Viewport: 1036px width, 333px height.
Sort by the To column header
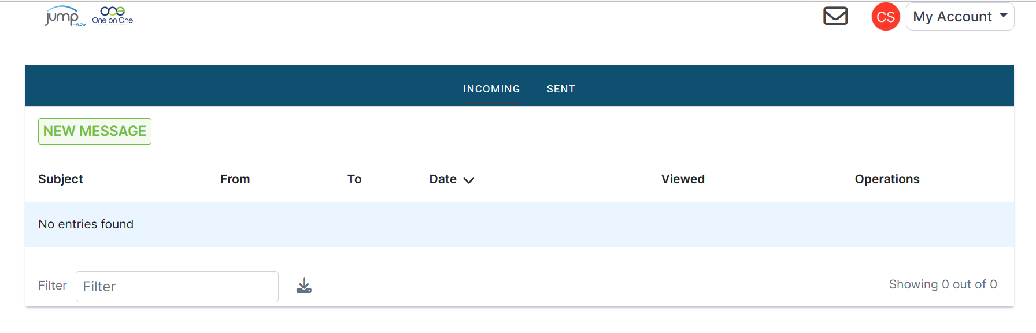point(354,179)
